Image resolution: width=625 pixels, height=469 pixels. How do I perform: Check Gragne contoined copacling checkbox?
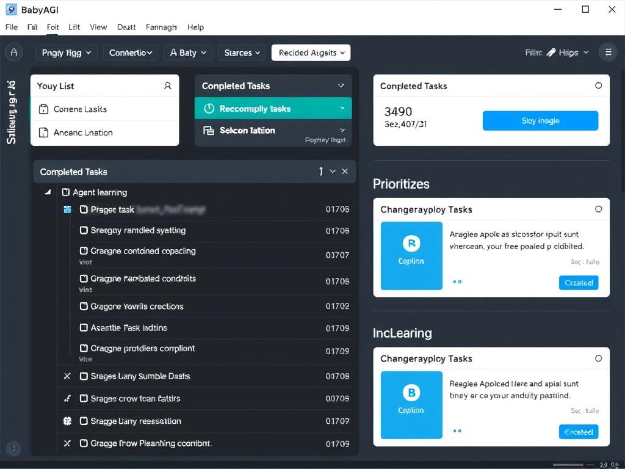click(83, 250)
